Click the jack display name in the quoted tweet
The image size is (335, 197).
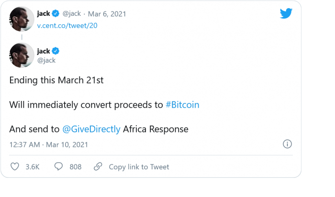click(44, 14)
